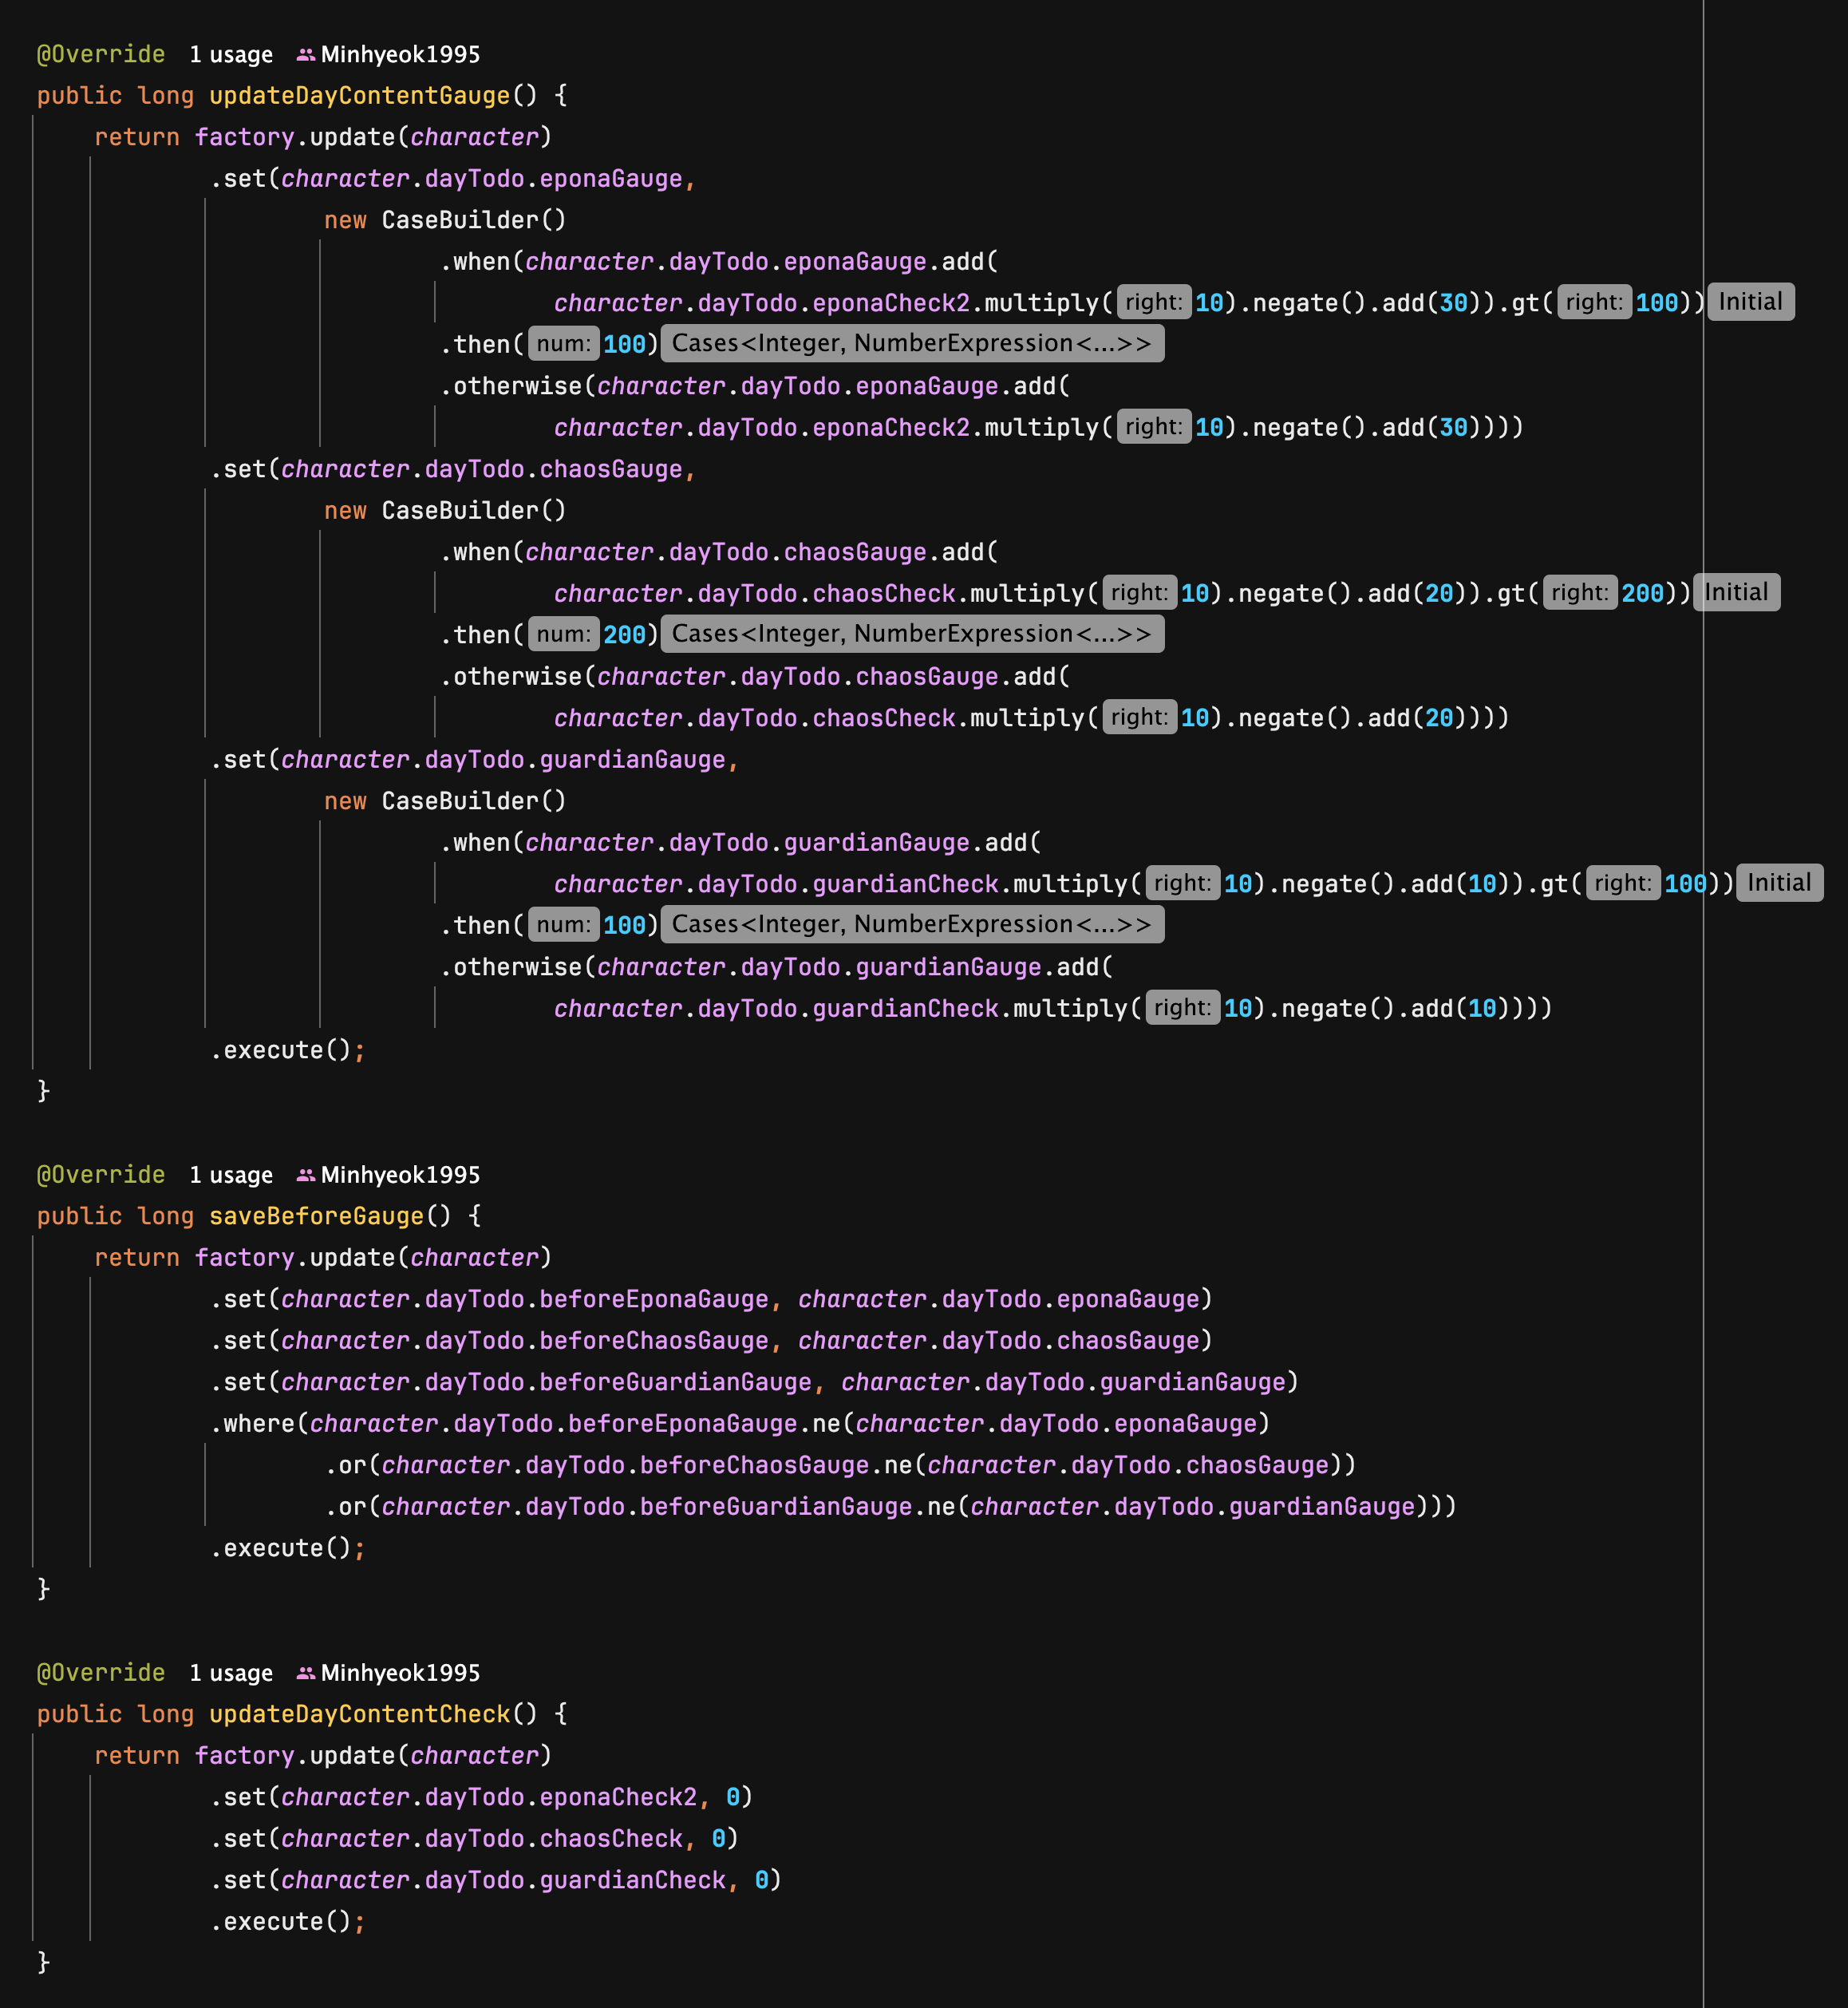1848x2008 pixels.
Task: Click the updateDayContentCheck method name
Action: [x=359, y=1714]
